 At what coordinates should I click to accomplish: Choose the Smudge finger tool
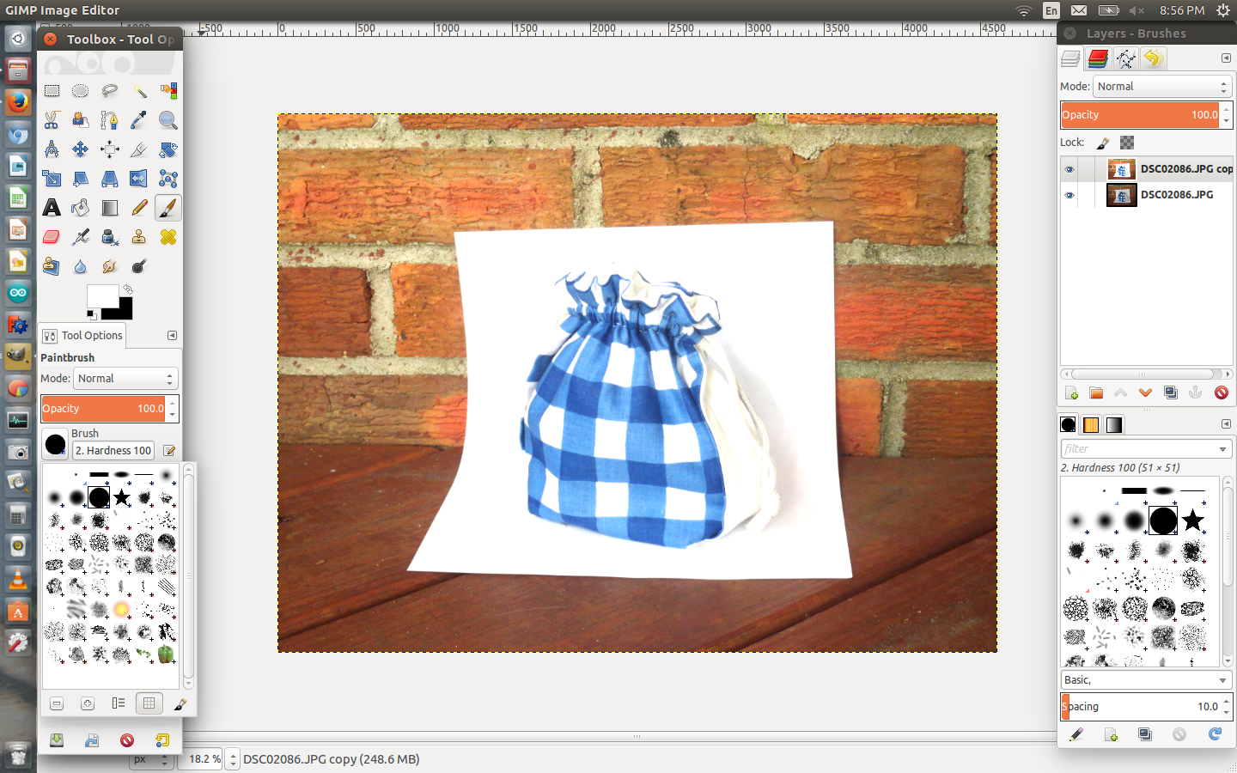click(x=110, y=266)
